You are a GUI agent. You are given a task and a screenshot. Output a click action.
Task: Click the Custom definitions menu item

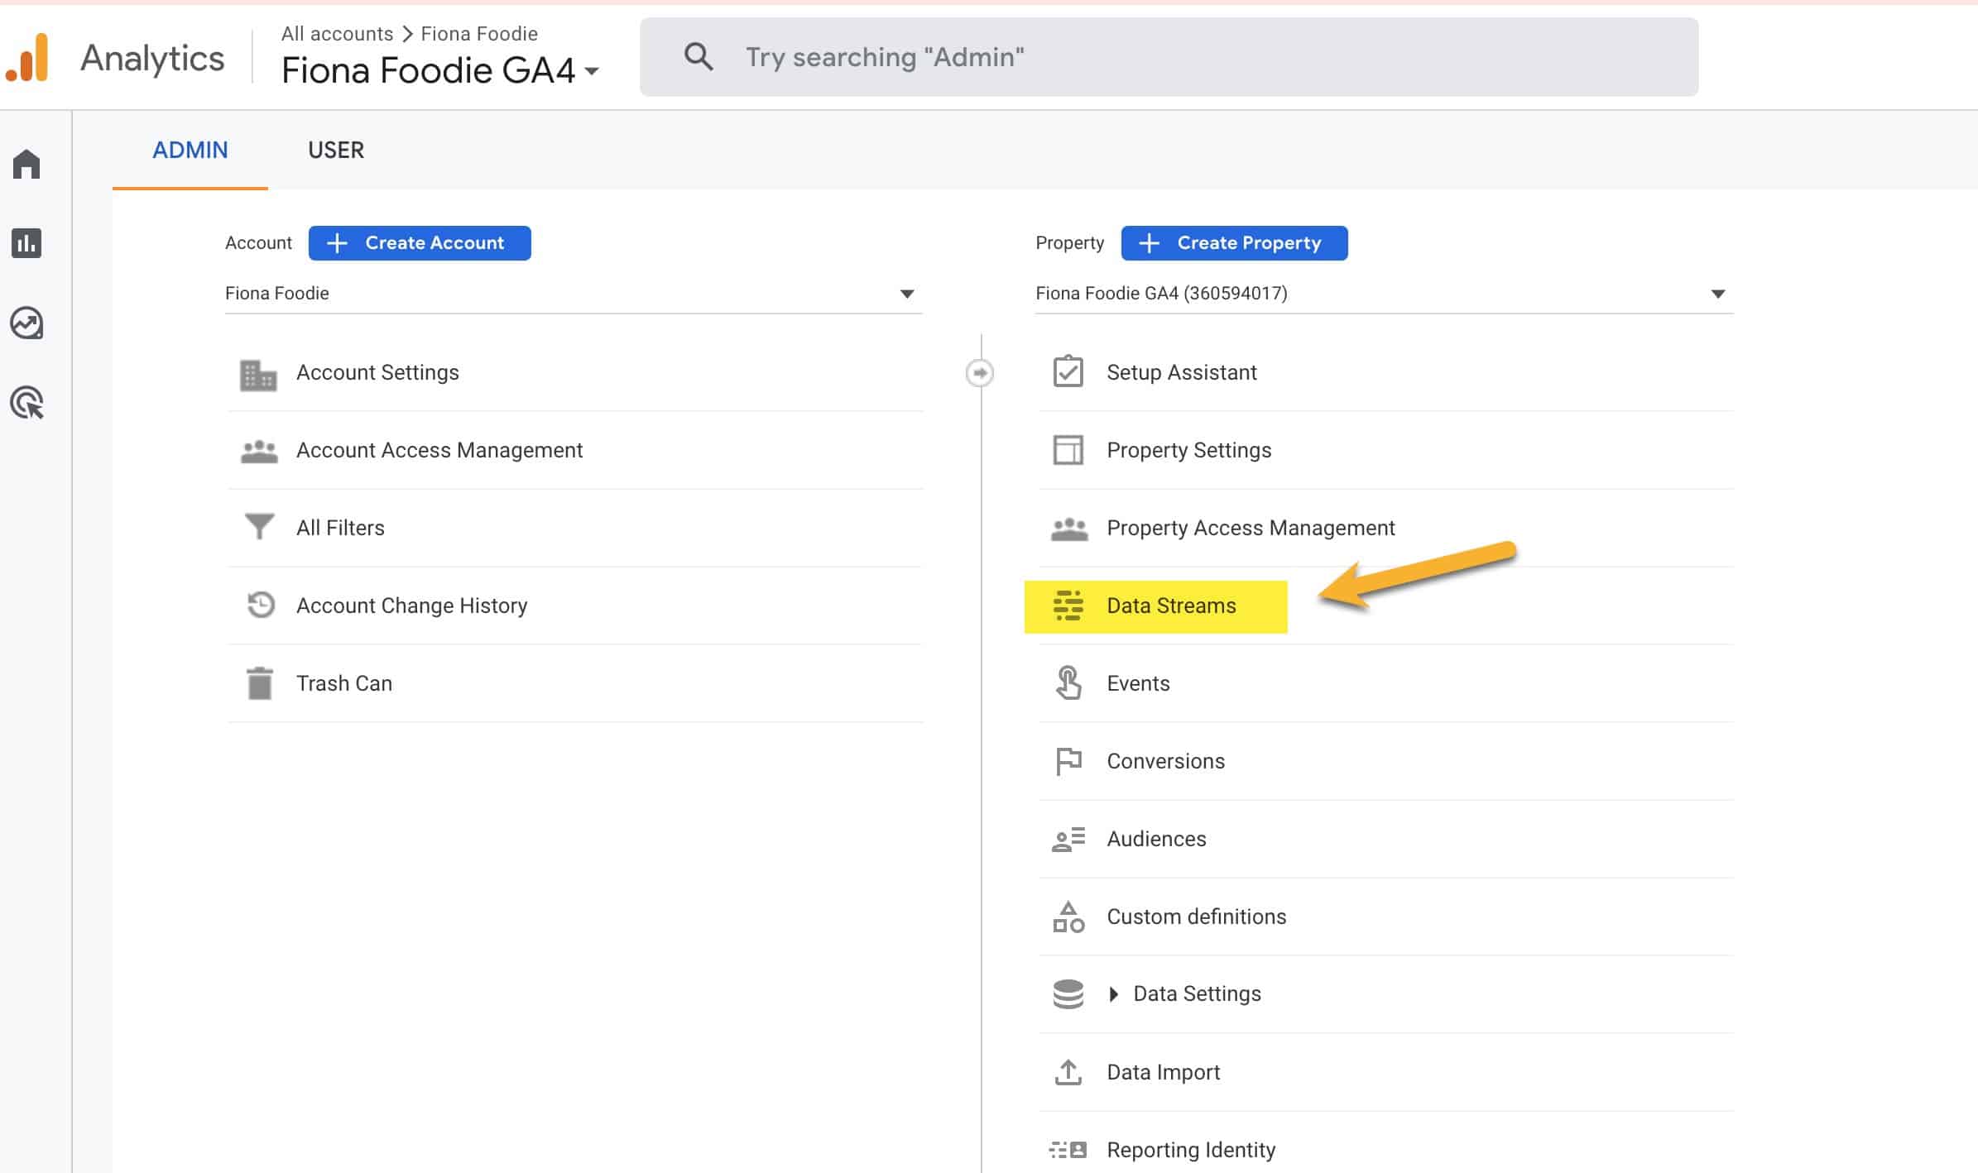1196,916
